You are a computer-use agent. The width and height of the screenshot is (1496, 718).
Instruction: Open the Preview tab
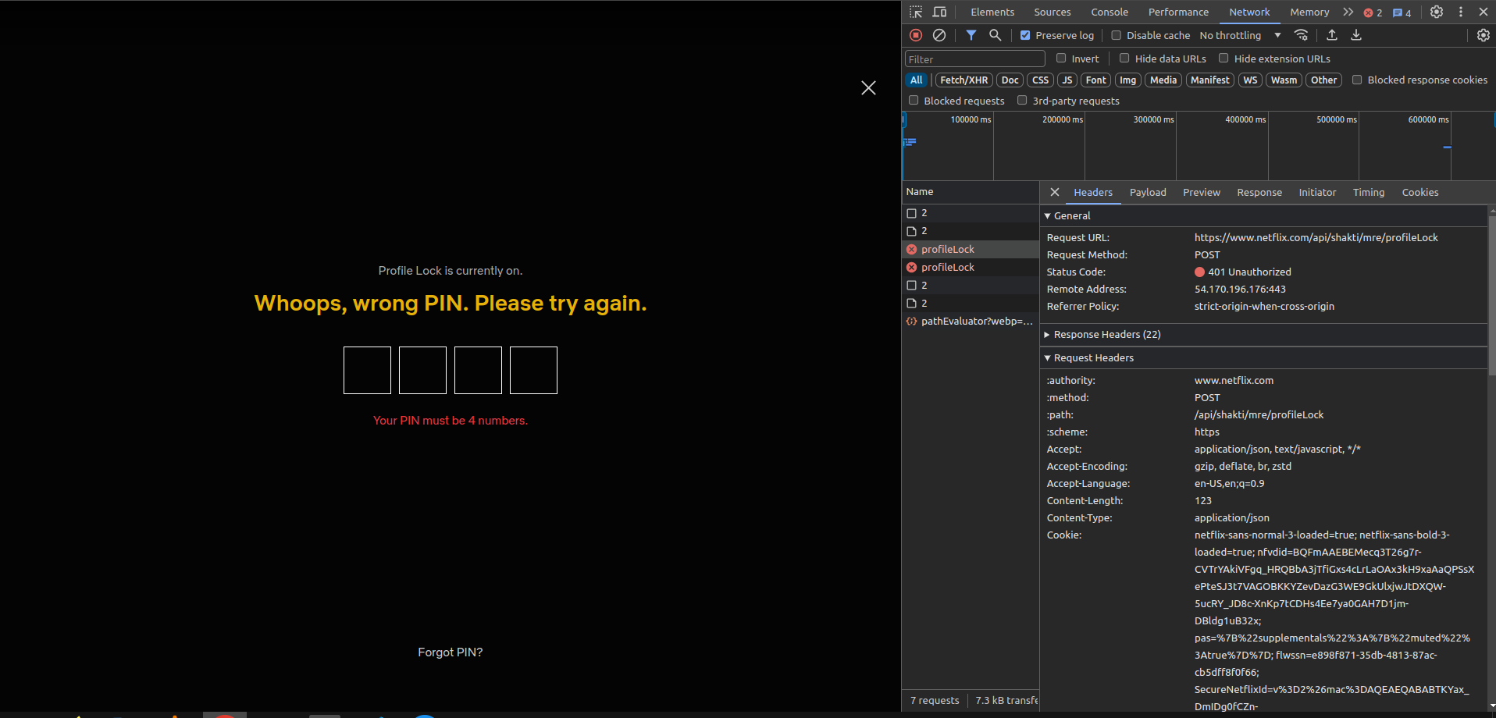click(x=1202, y=192)
